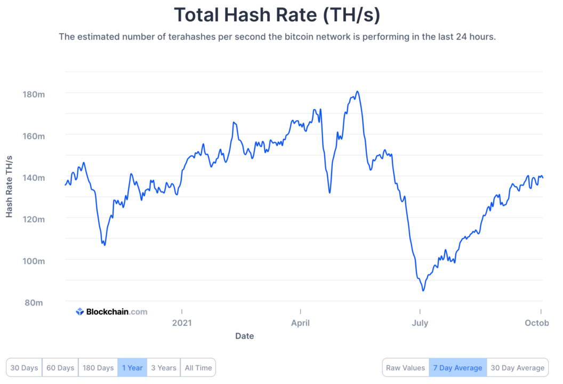Switch to the "180 Days" view
Screen dimensions: 563x384
click(x=98, y=367)
